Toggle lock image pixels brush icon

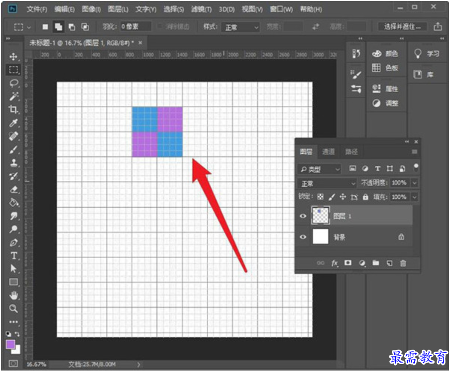pos(332,197)
